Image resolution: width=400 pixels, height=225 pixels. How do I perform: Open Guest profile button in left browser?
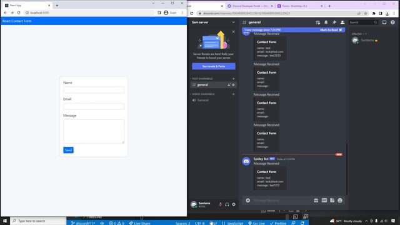[x=170, y=12]
